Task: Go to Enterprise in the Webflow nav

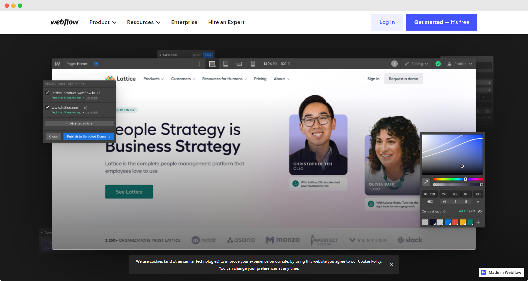Action: (x=184, y=22)
